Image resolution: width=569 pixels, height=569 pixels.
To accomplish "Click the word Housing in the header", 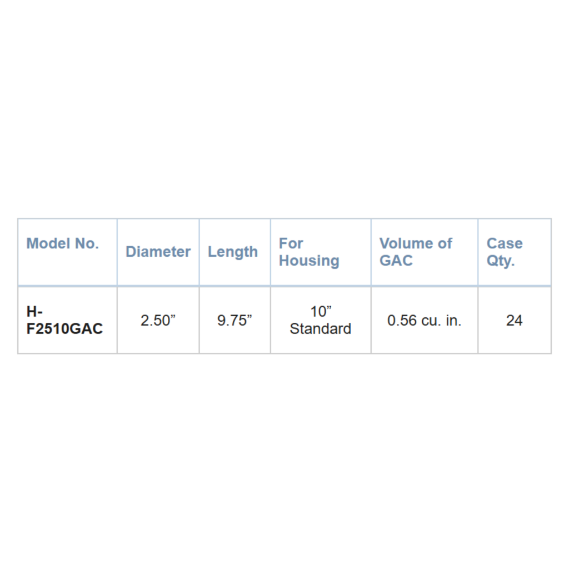I will point(309,261).
